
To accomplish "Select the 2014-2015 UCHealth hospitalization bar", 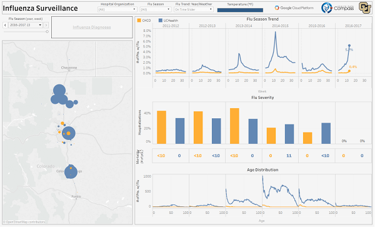I will pos(289,134).
